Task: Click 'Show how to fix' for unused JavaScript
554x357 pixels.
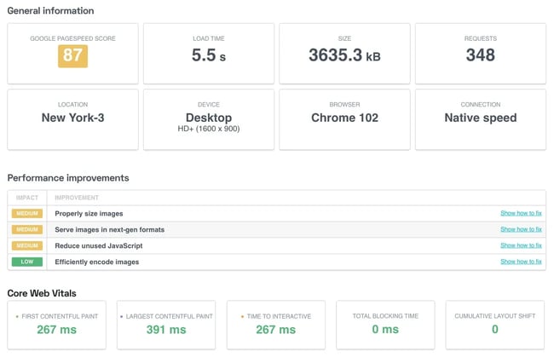Action: click(x=521, y=245)
